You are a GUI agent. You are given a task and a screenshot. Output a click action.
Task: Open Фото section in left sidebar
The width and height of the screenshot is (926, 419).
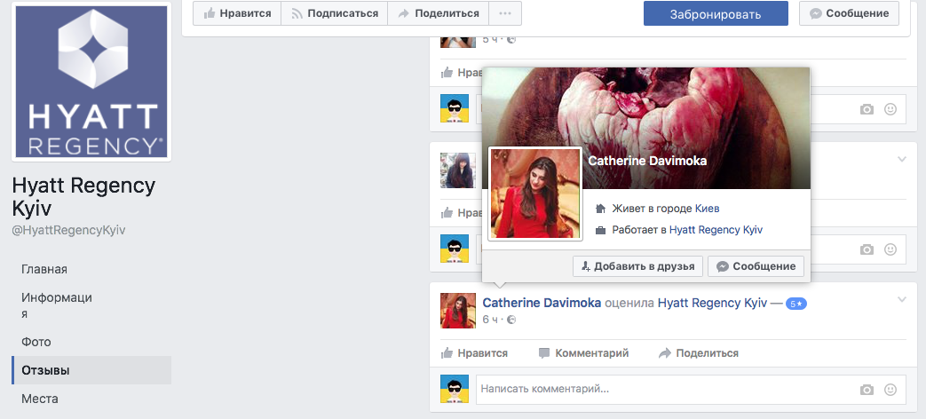[36, 342]
